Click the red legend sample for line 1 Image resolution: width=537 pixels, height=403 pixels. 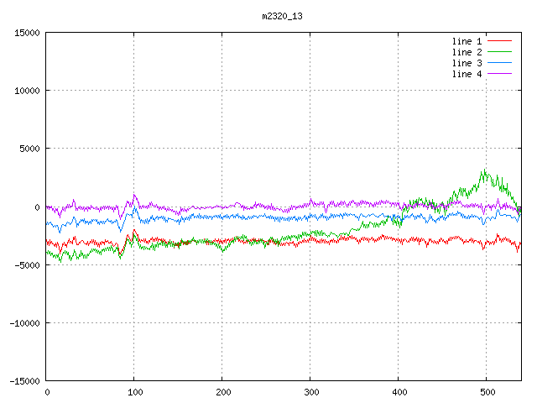[499, 41]
